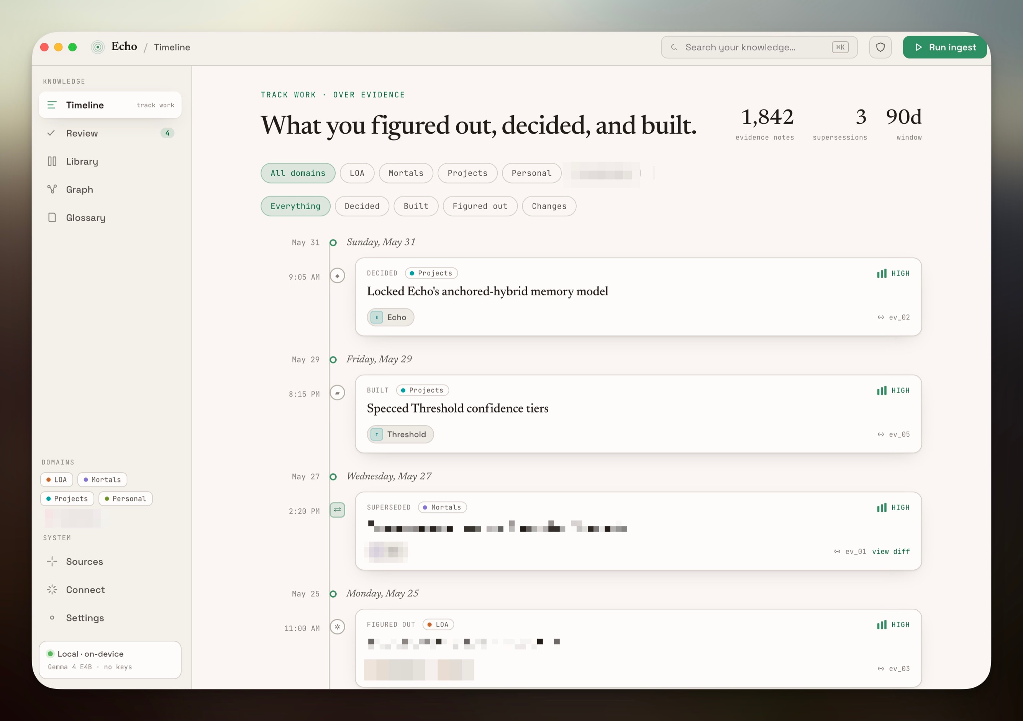Click the view diff link
The image size is (1023, 721).
click(891, 551)
